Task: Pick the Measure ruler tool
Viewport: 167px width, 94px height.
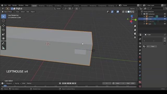Action: (3, 48)
